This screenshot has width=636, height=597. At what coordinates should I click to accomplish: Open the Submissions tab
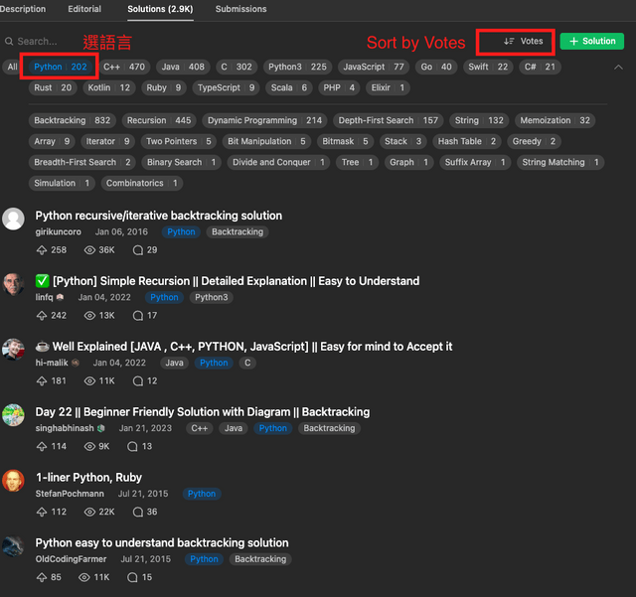point(240,9)
